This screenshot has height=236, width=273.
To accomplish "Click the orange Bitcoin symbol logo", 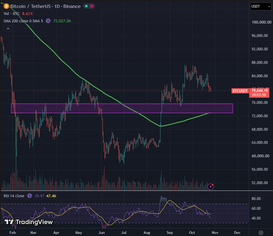I will [6, 6].
